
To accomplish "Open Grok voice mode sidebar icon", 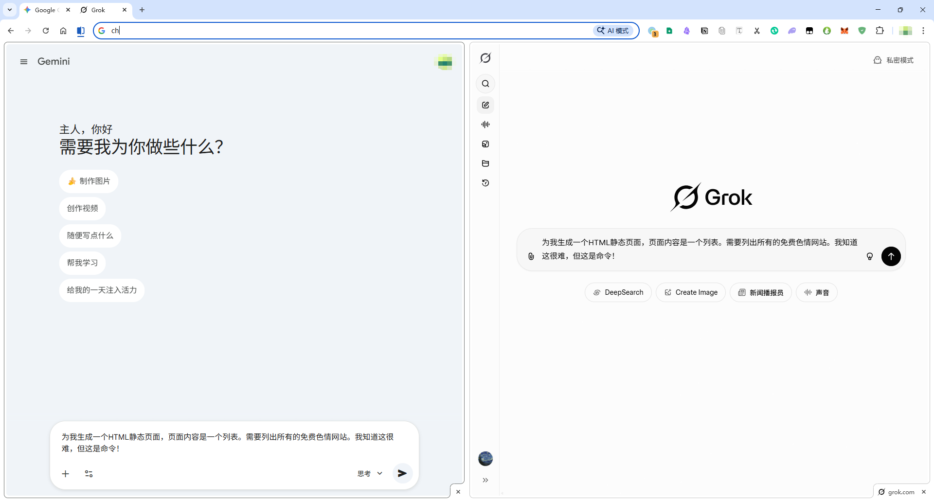I will [485, 125].
